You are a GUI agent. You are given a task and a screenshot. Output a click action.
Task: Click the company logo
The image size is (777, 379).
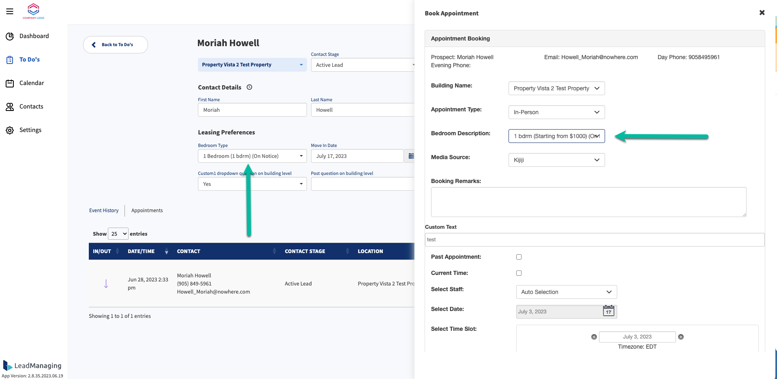(33, 11)
